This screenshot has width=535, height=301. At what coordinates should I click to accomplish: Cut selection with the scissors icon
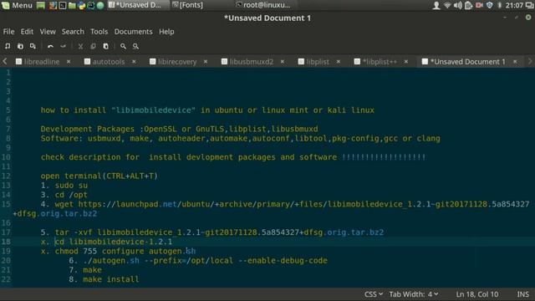[x=80, y=46]
